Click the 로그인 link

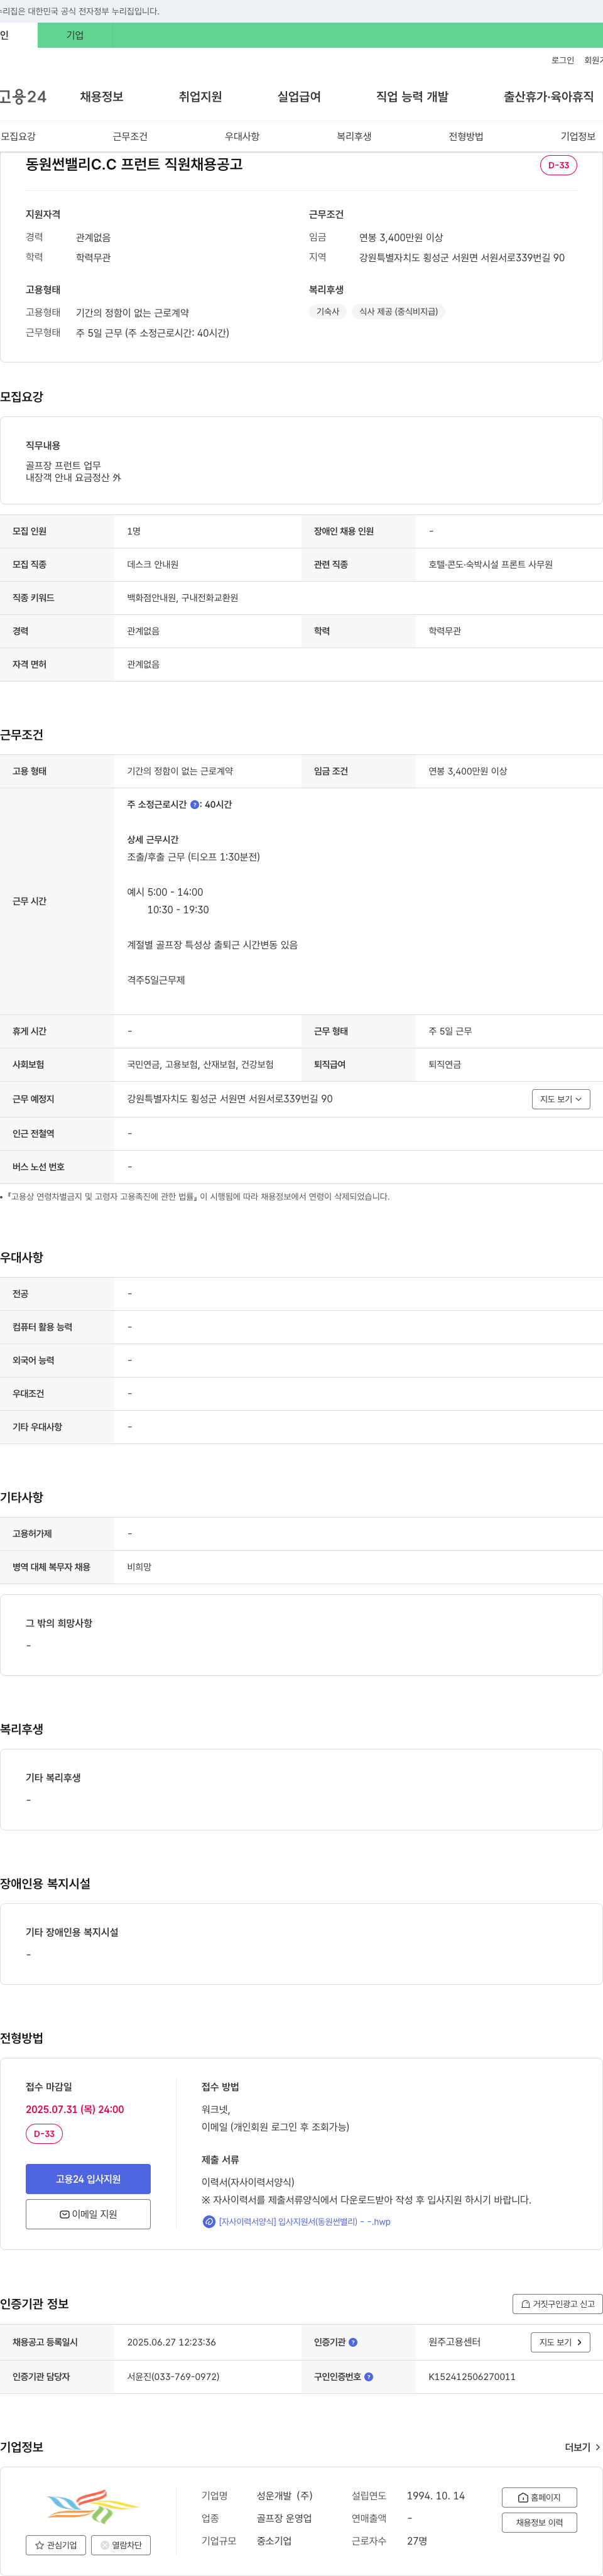562,60
